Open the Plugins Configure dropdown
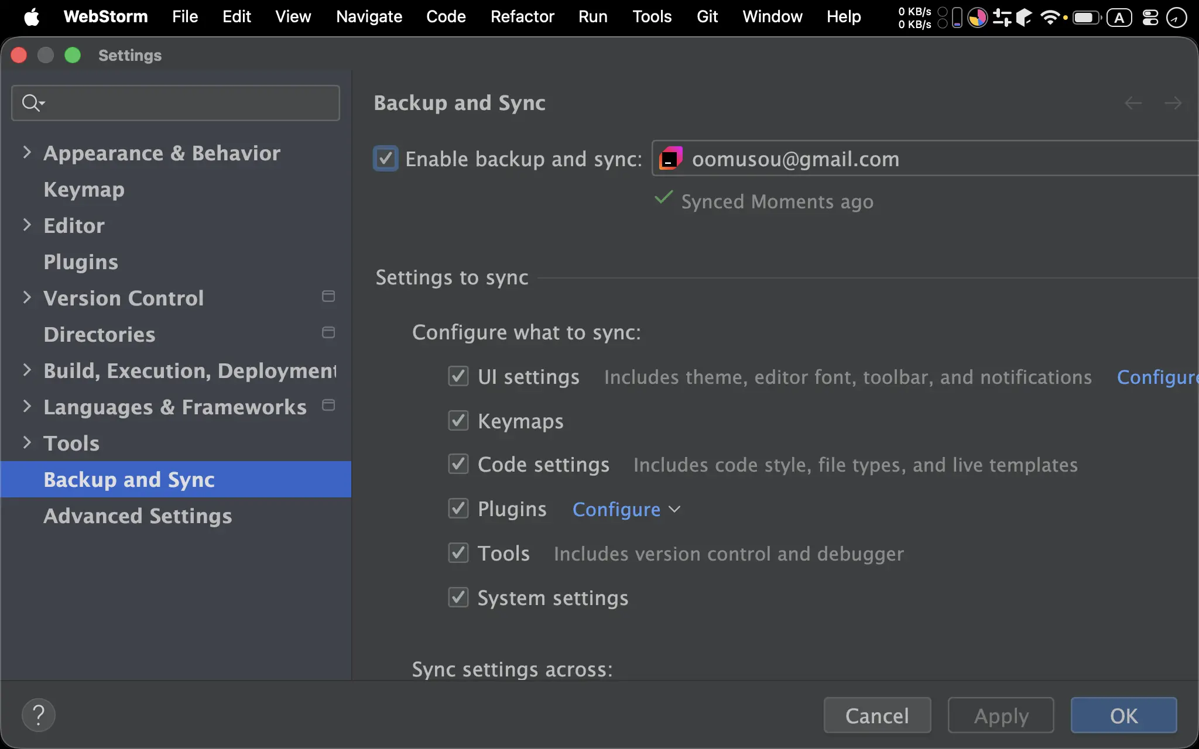 click(626, 510)
